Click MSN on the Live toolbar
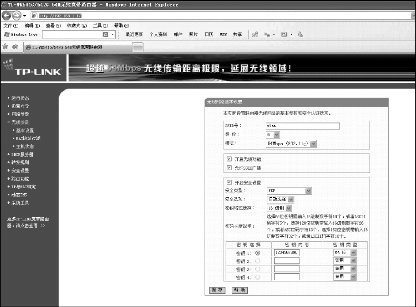Screen dimensions: 416x307 click(x=223, y=35)
